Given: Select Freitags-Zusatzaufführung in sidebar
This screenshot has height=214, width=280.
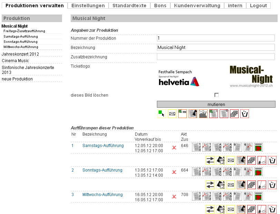Looking at the screenshot, I should [x=24, y=31].
